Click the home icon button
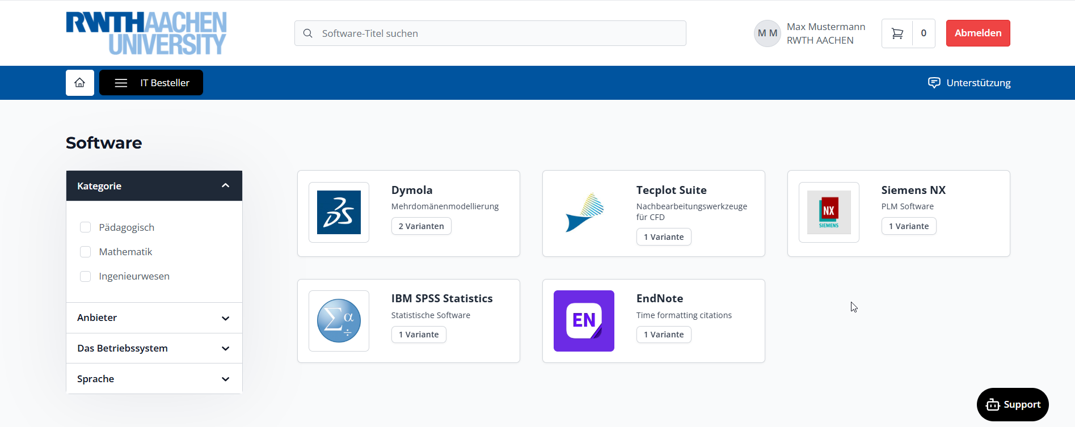 click(80, 83)
